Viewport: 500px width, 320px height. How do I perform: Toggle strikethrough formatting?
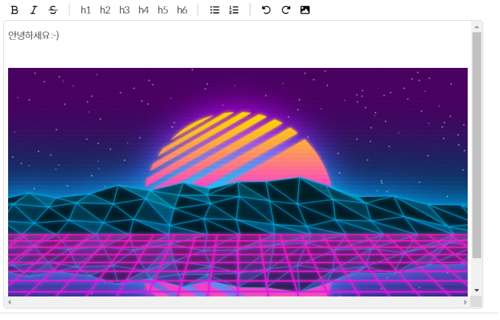pos(53,10)
